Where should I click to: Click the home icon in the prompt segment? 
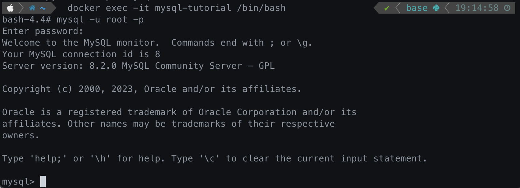pyautogui.click(x=32, y=8)
